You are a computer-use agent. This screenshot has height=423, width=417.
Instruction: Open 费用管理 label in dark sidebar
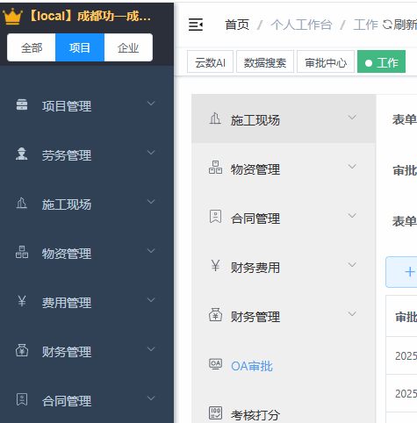click(67, 303)
